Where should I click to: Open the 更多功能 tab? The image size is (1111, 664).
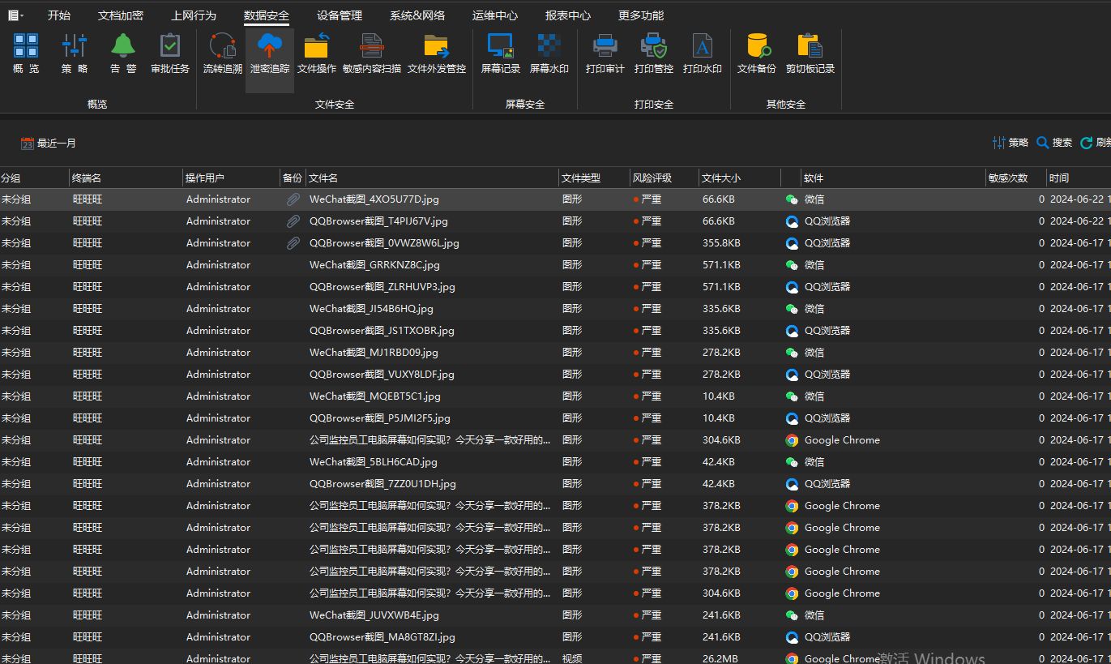point(641,15)
